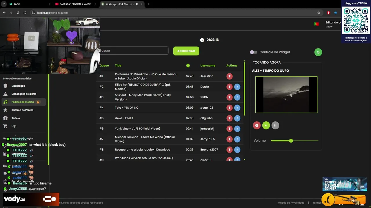This screenshot has width=371, height=208.
Task: Click the Política de Privacidade link
Action: (291, 203)
